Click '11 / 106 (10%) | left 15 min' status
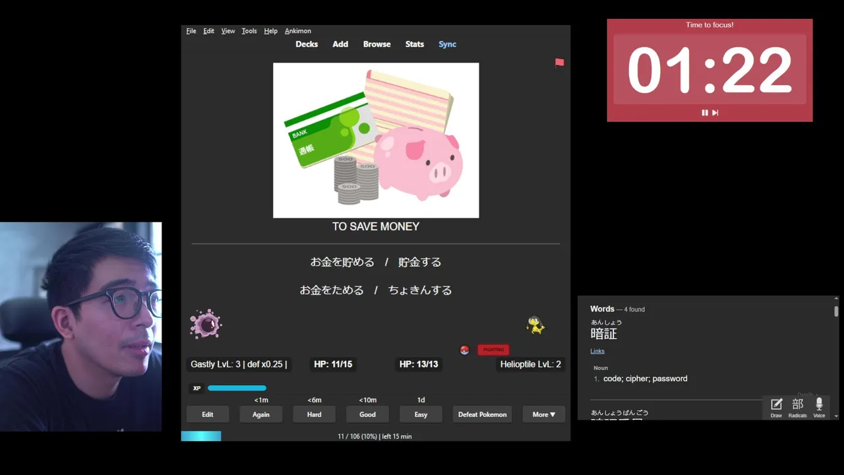The image size is (844, 475). coord(375,436)
